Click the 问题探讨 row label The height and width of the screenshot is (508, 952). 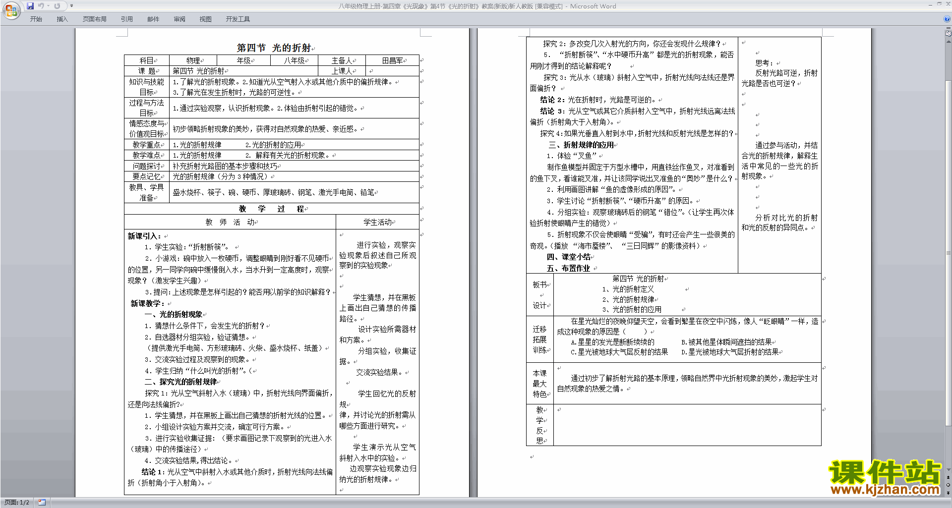146,166
